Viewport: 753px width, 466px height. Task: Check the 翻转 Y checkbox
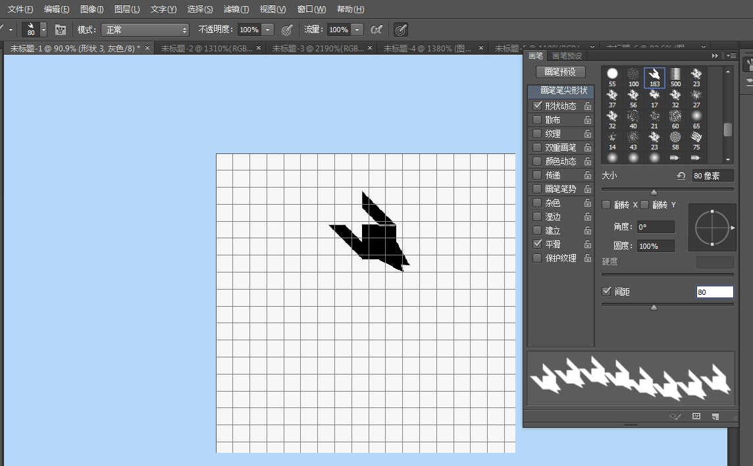(644, 205)
